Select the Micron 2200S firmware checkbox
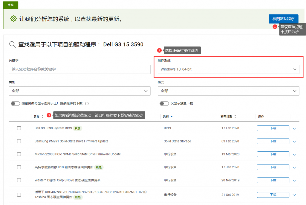306x205 pixels. 19,154
